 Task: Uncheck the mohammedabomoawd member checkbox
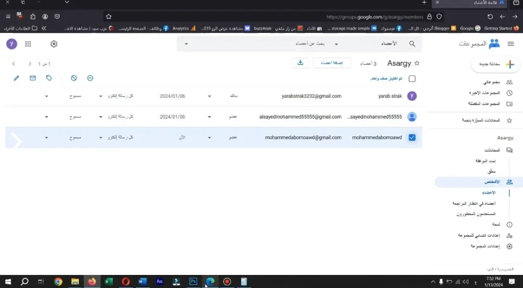point(412,137)
